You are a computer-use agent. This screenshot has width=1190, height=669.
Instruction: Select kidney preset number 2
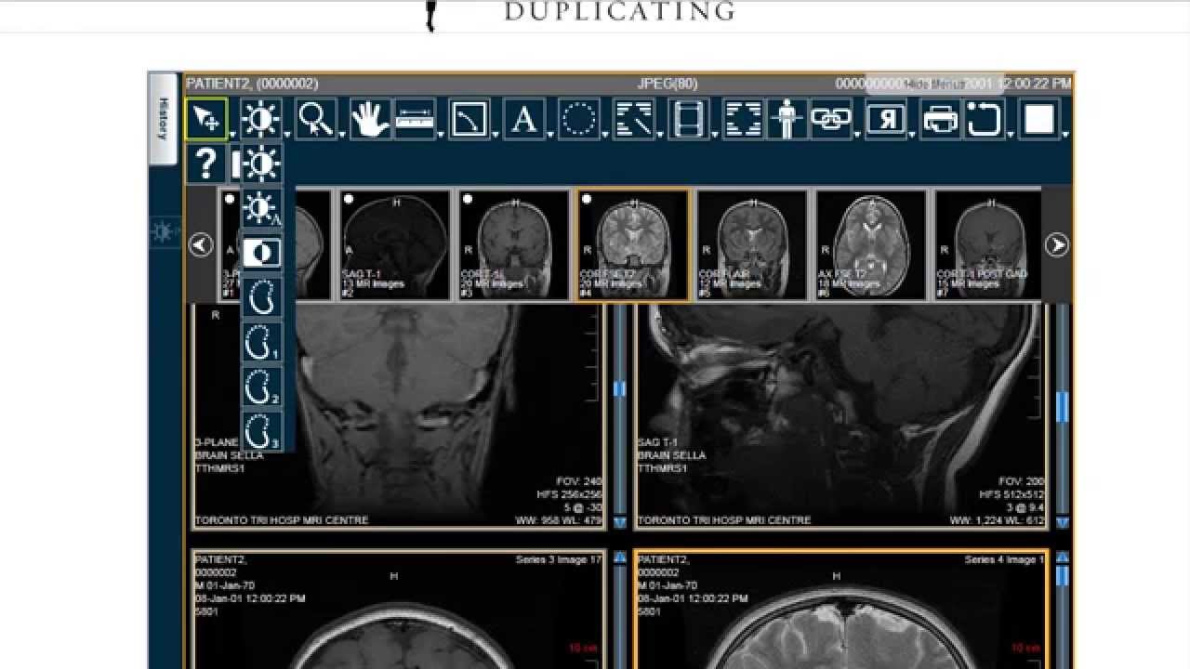[x=261, y=387]
